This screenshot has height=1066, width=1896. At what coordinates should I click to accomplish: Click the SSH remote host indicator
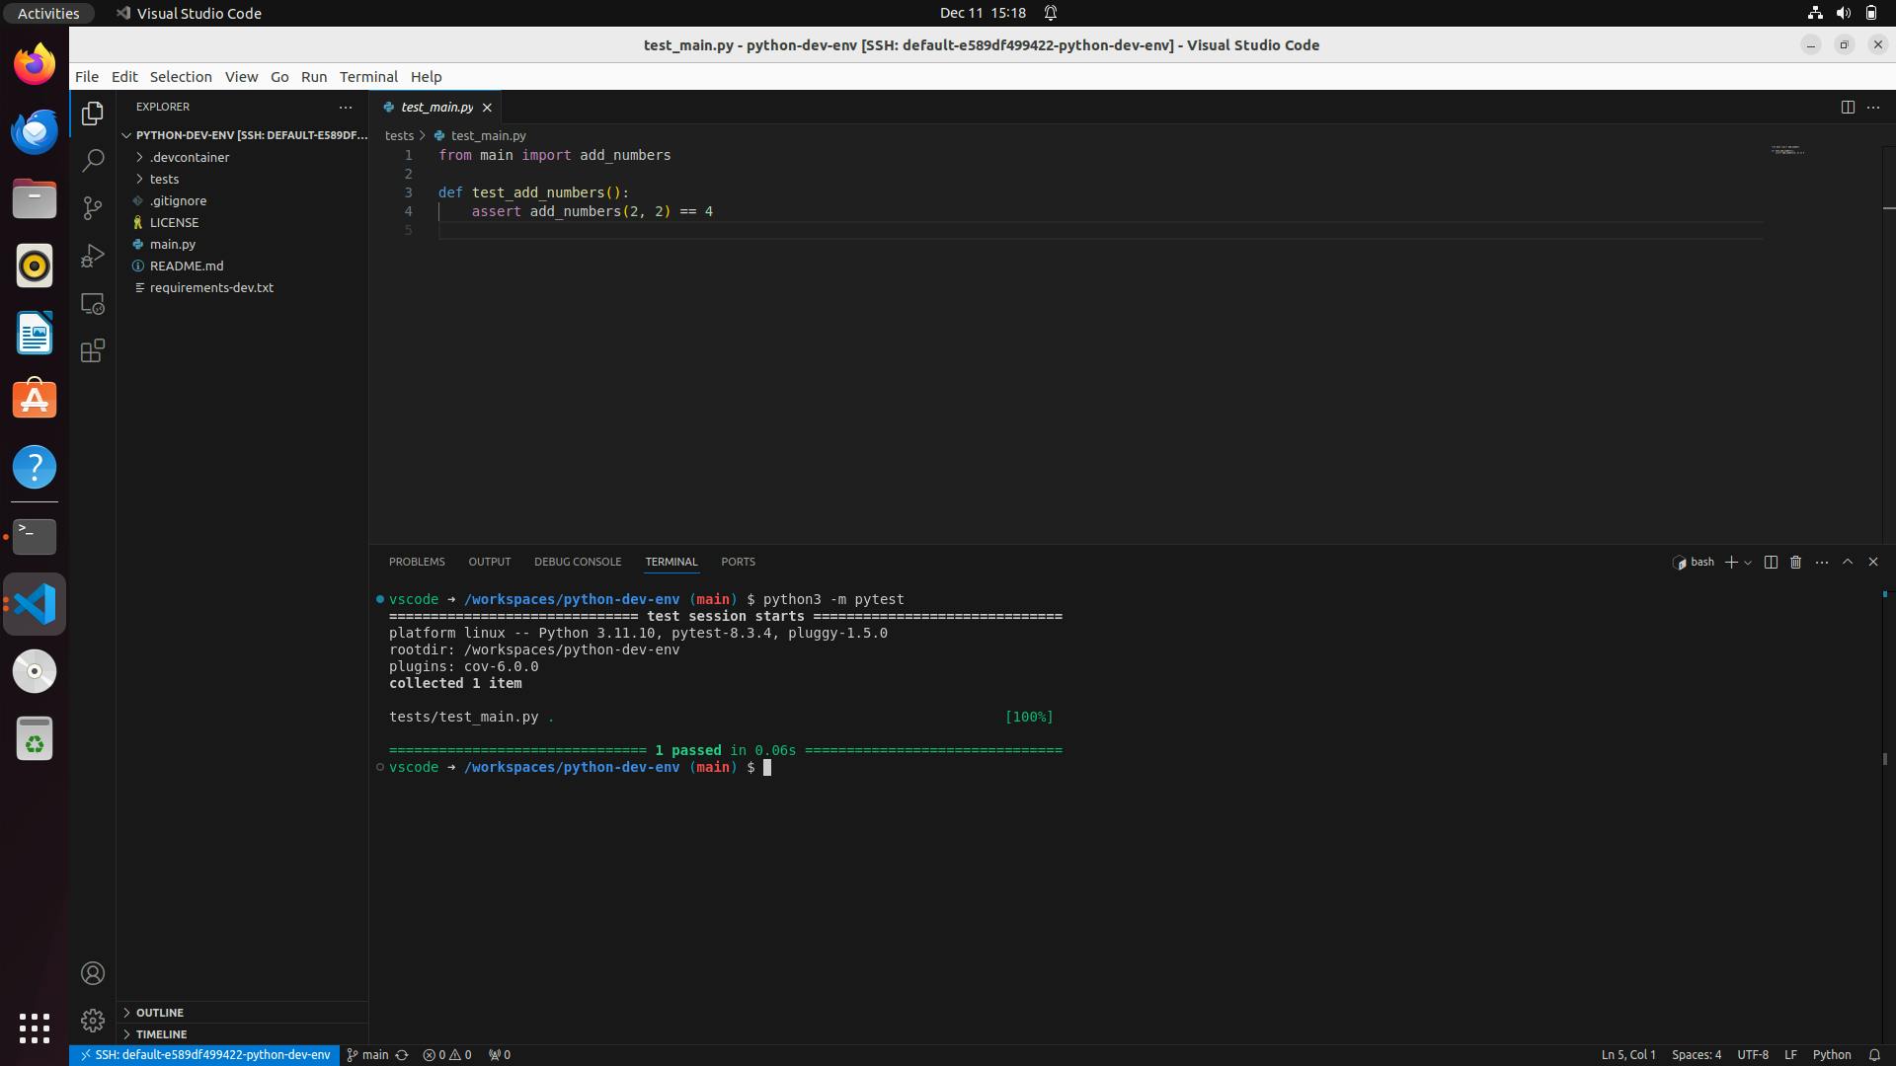204,1054
